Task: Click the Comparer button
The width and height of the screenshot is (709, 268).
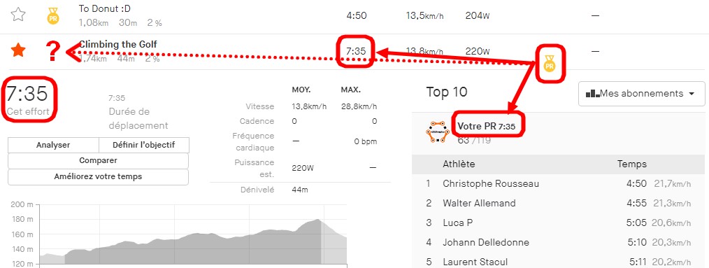Action: tap(98, 161)
